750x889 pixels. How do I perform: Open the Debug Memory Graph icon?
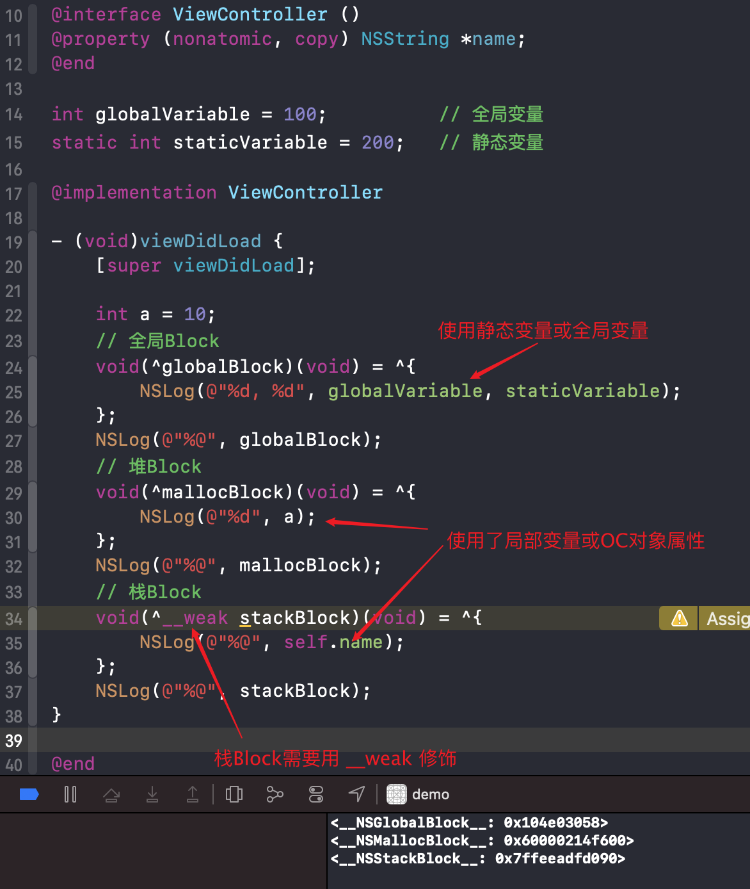tap(275, 795)
